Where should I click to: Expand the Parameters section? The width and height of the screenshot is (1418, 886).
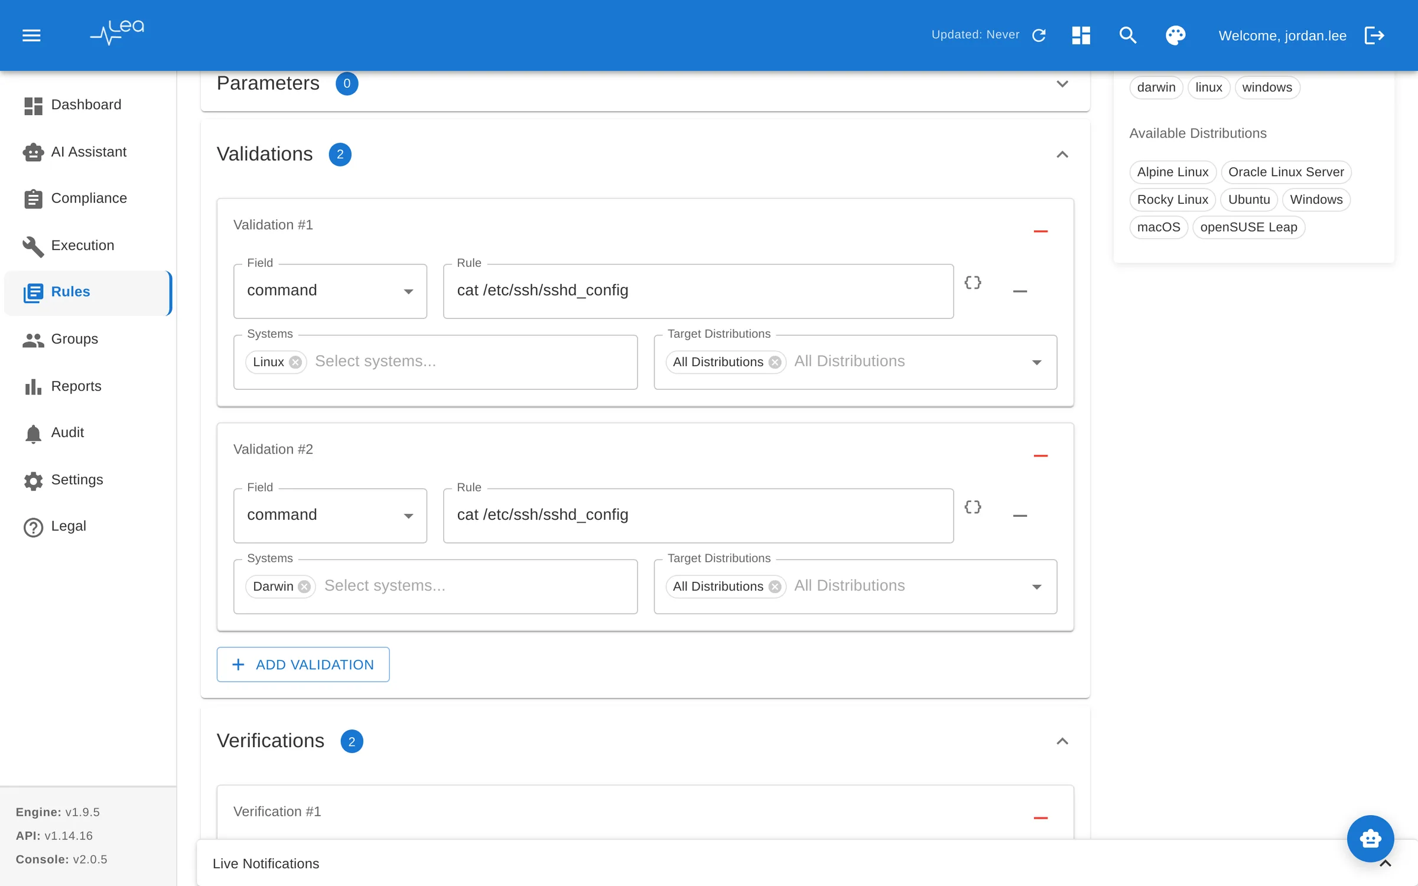click(x=1062, y=84)
